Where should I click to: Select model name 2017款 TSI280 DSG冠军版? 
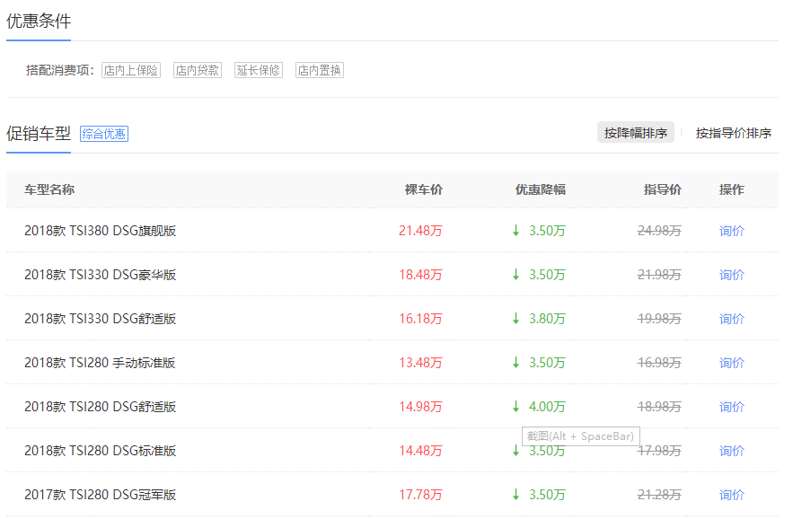point(101,495)
